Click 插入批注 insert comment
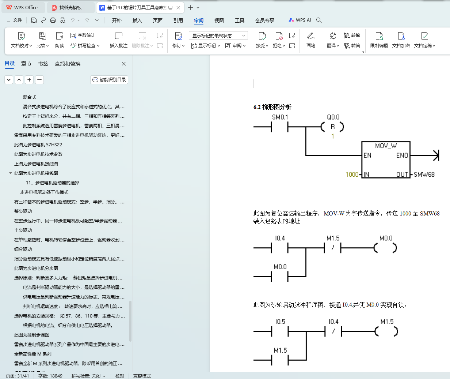Viewport: 450px width, 379px height. coord(119,40)
